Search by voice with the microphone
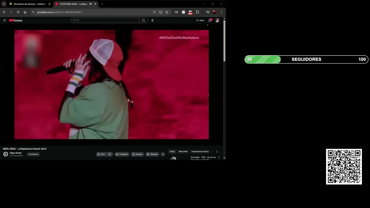Image resolution: width=370 pixels, height=208 pixels. [x=152, y=20]
